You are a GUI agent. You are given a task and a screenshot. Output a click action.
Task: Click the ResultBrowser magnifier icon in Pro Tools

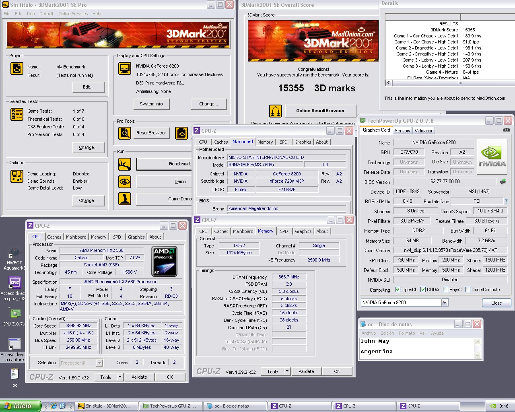tap(125, 133)
